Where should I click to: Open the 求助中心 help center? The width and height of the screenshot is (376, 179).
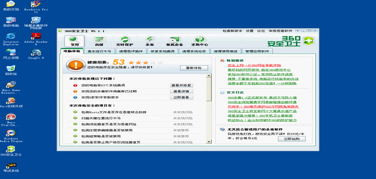point(200,41)
